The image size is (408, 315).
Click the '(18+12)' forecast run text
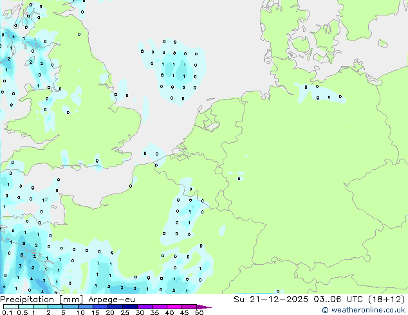(386, 300)
